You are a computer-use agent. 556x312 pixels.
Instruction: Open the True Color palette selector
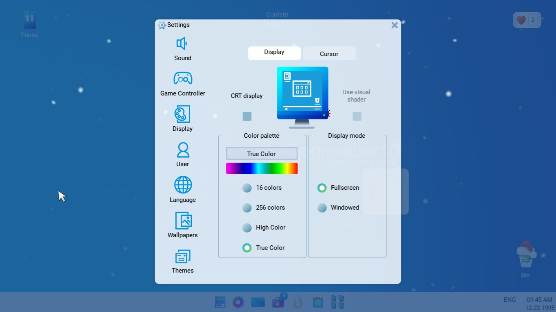tap(261, 154)
